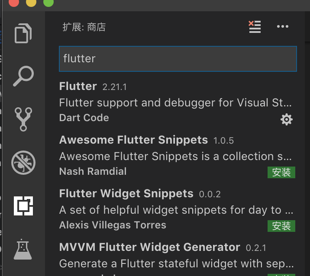The width and height of the screenshot is (310, 276).
Task: Install Flutter Widget Snippets extension
Action: point(281,226)
